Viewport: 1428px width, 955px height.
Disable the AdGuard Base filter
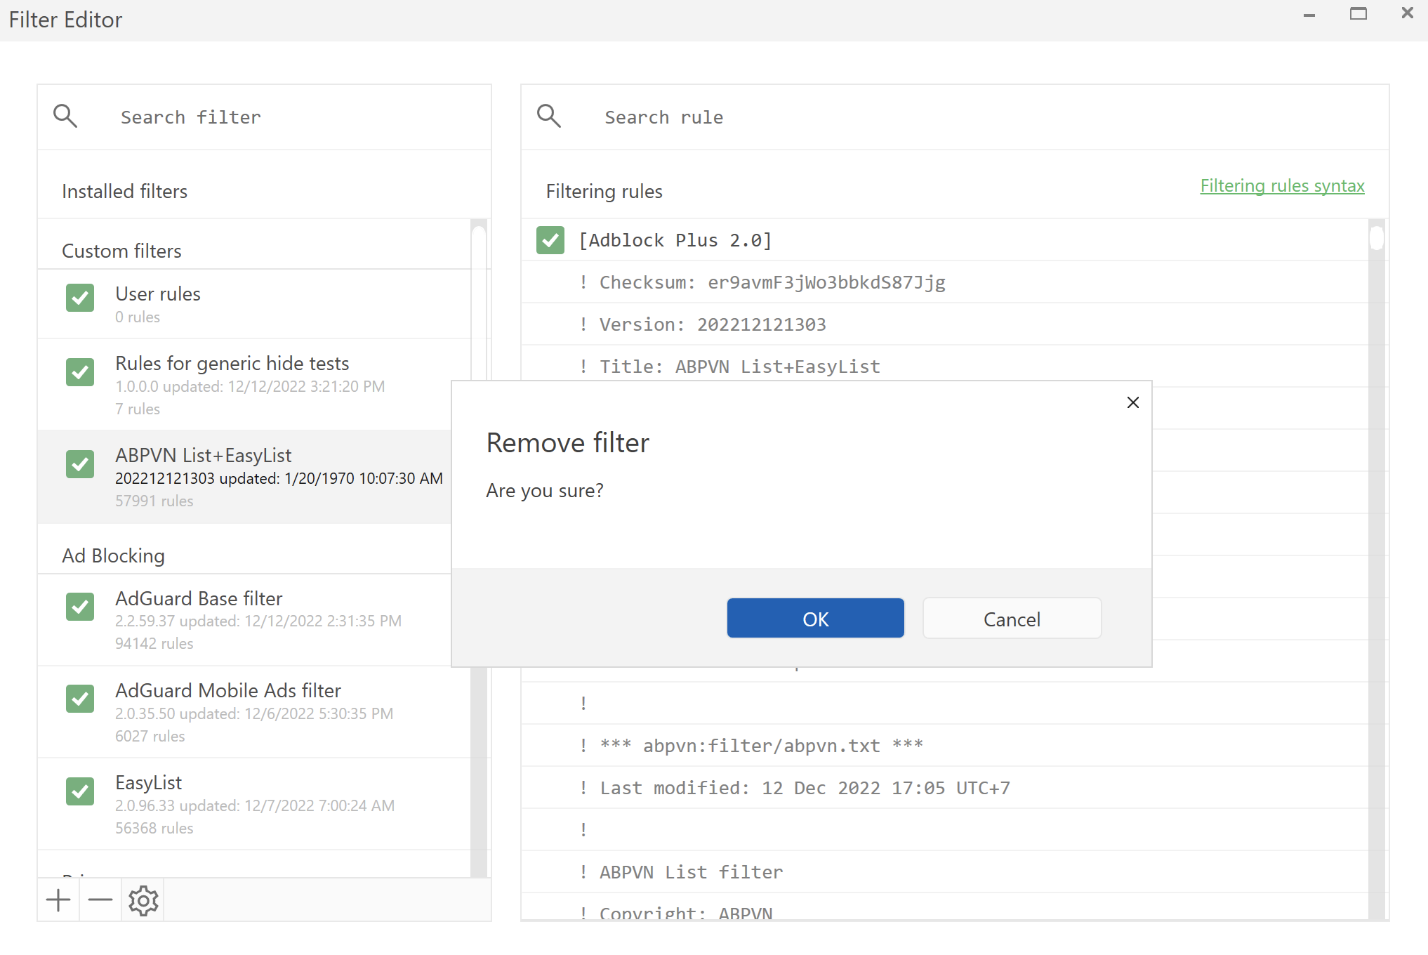click(x=79, y=607)
